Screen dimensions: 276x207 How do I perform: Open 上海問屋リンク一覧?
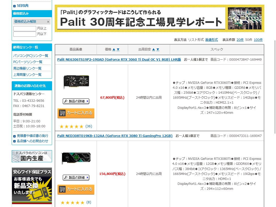click(27, 75)
